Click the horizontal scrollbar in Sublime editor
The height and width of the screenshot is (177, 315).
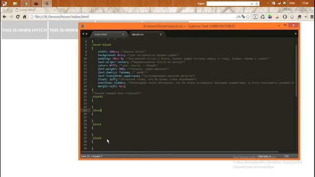point(180,152)
